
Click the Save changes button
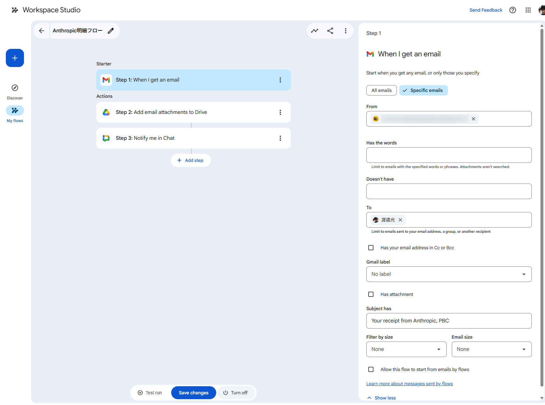(x=193, y=392)
